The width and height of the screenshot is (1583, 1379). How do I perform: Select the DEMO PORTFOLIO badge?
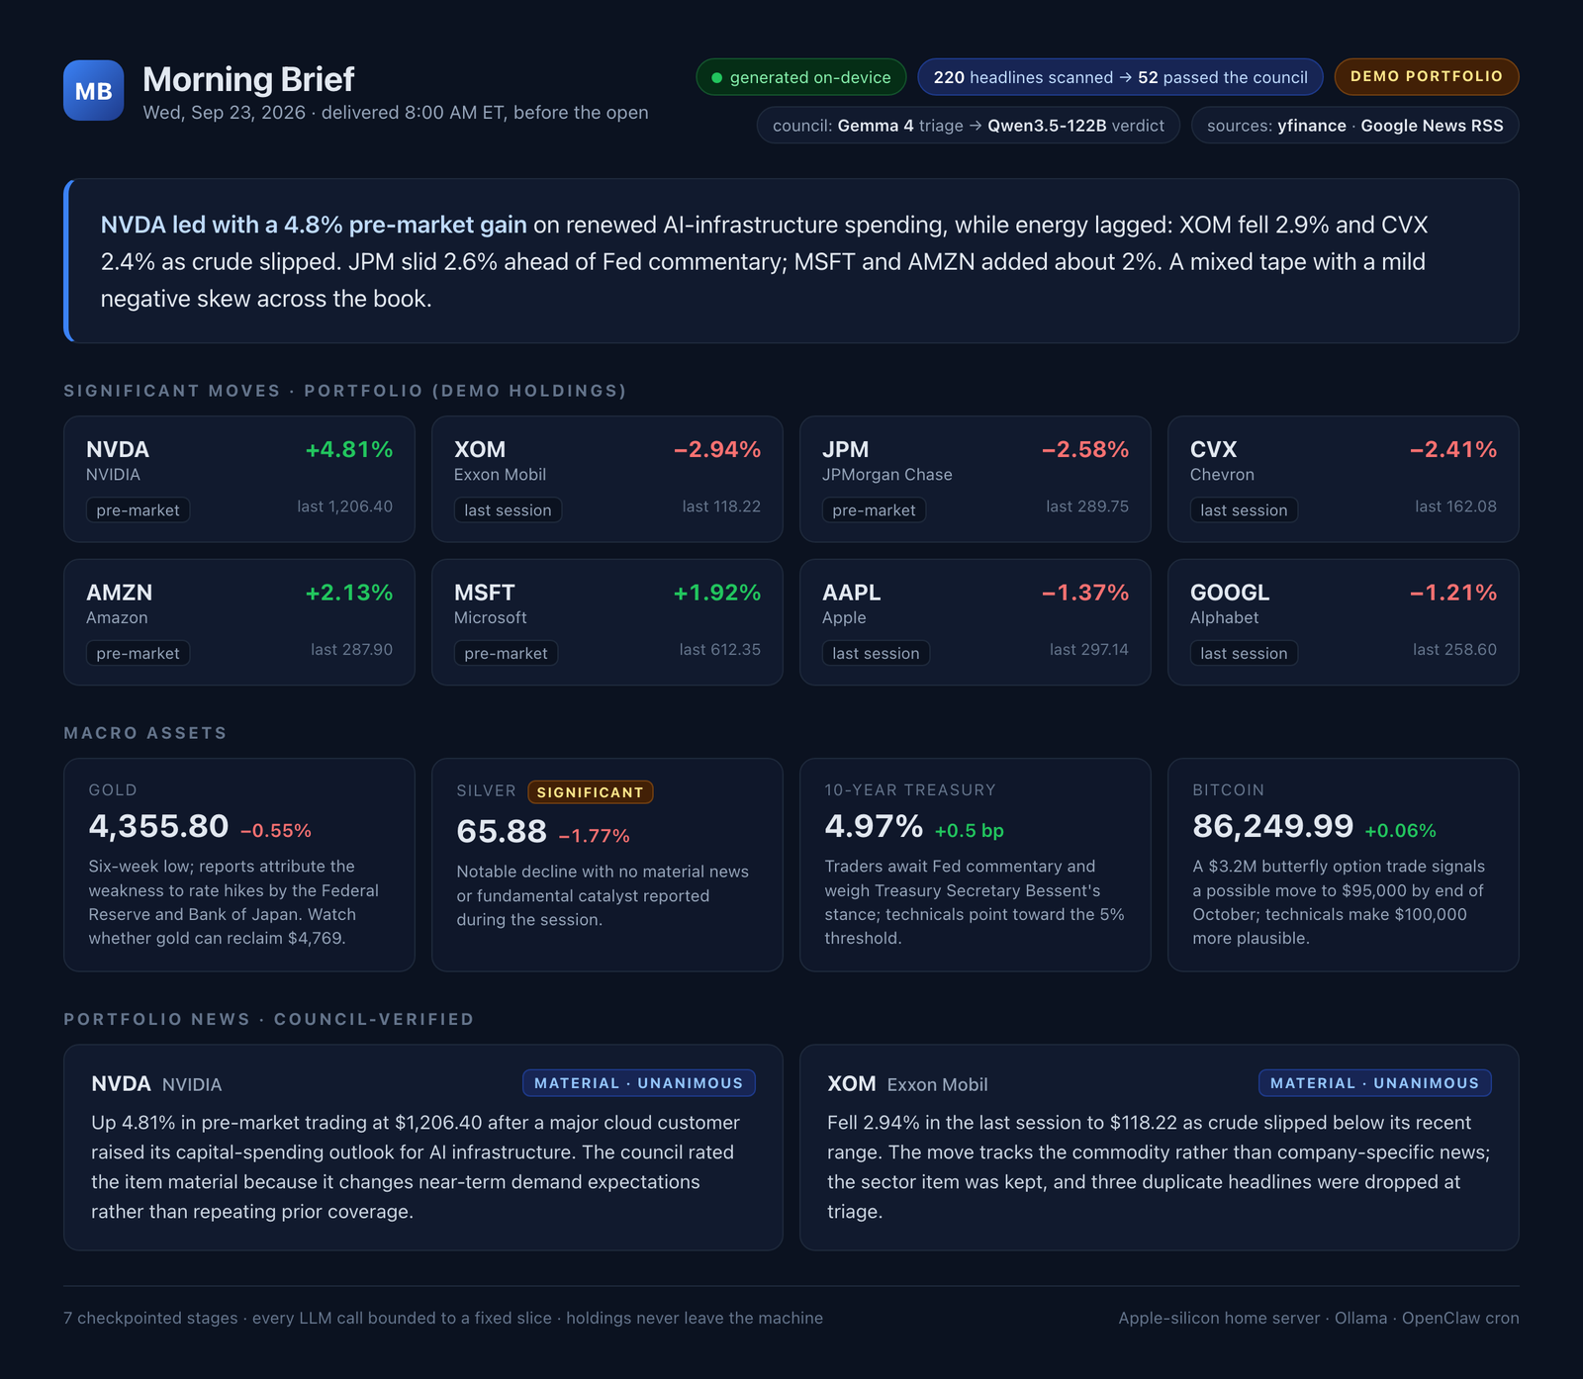coord(1426,76)
